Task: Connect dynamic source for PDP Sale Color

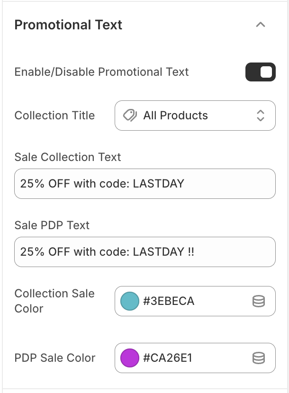Action: pyautogui.click(x=259, y=358)
